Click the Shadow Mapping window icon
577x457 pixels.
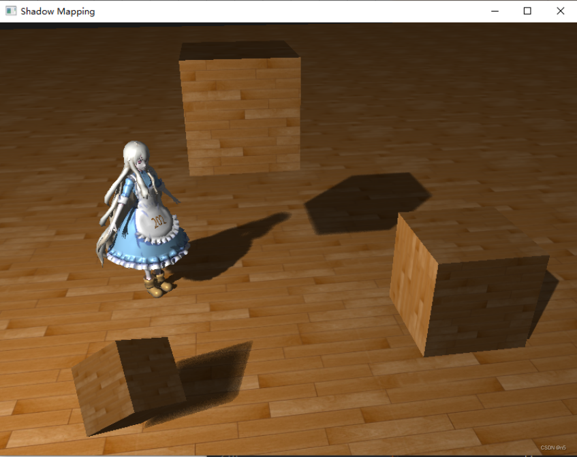point(11,11)
